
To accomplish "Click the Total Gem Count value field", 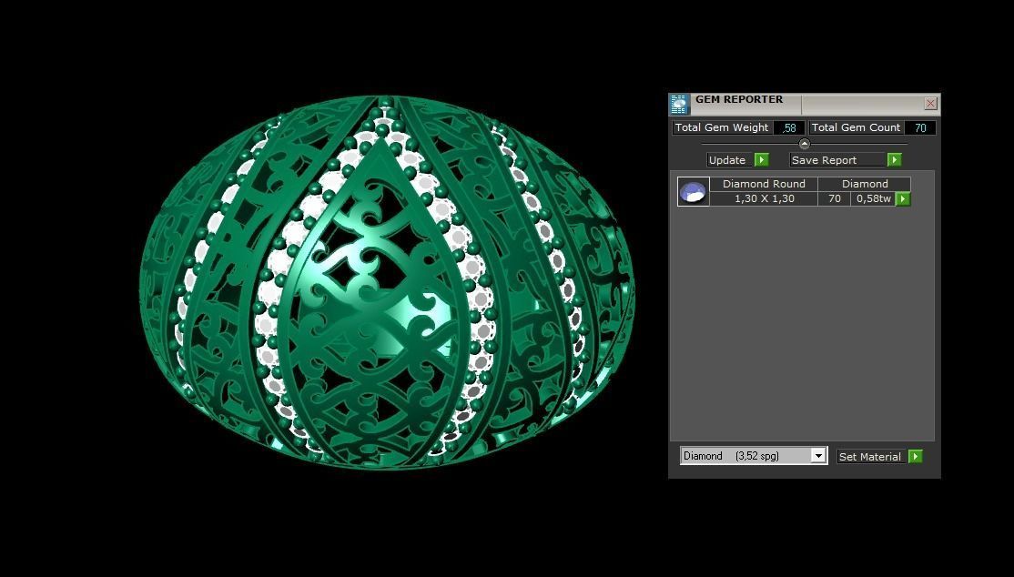I will pyautogui.click(x=920, y=128).
